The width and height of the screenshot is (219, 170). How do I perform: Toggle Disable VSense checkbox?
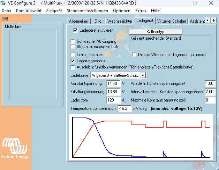tap(134, 55)
